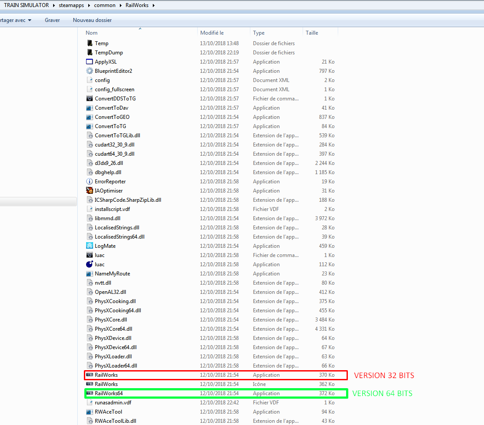Select the RWAceToolLib.dll file name
The width and height of the screenshot is (484, 425).
116,421
